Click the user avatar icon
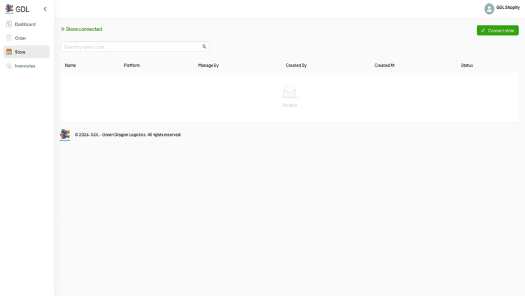The height and width of the screenshot is (296, 525). pos(489,9)
